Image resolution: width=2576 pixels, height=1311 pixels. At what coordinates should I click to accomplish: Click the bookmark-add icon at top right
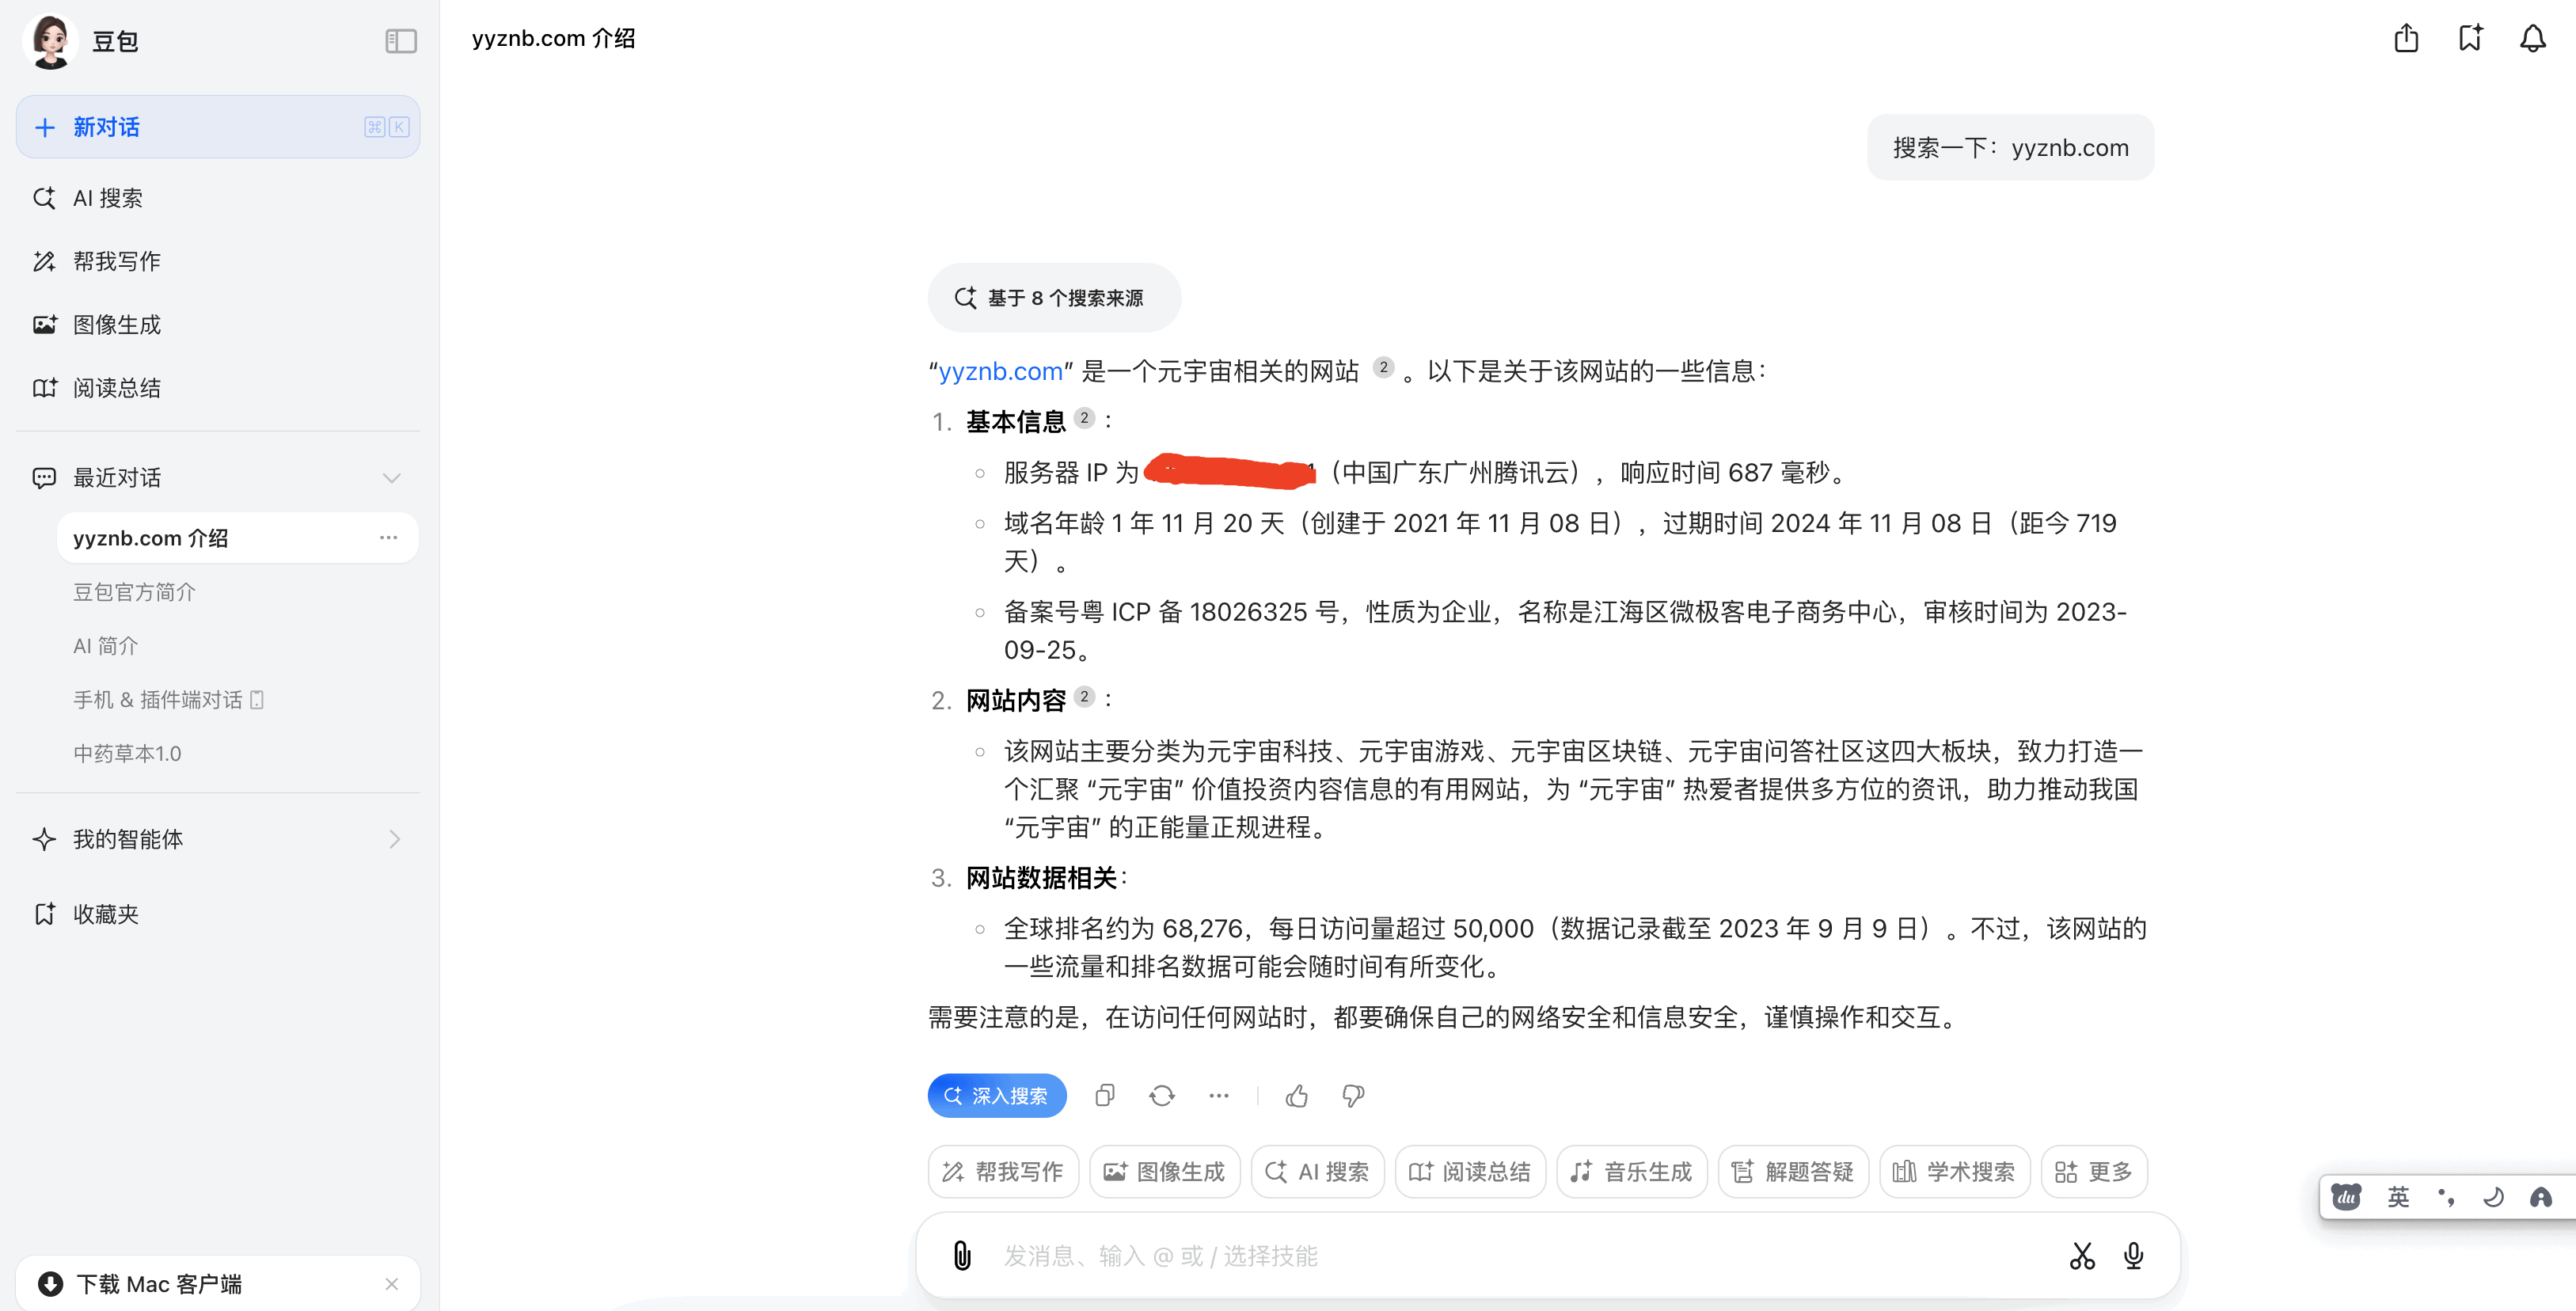2470,39
